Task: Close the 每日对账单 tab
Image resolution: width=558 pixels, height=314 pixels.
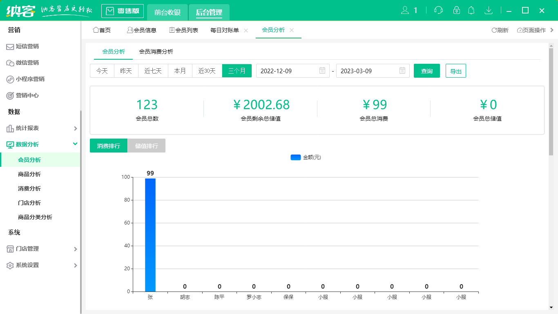Action: pyautogui.click(x=246, y=30)
